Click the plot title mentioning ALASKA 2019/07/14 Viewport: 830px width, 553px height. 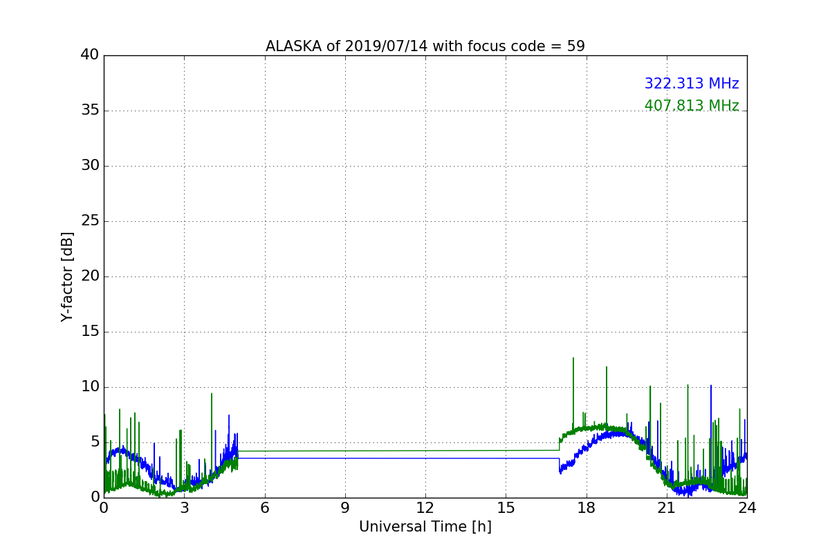[x=425, y=46]
